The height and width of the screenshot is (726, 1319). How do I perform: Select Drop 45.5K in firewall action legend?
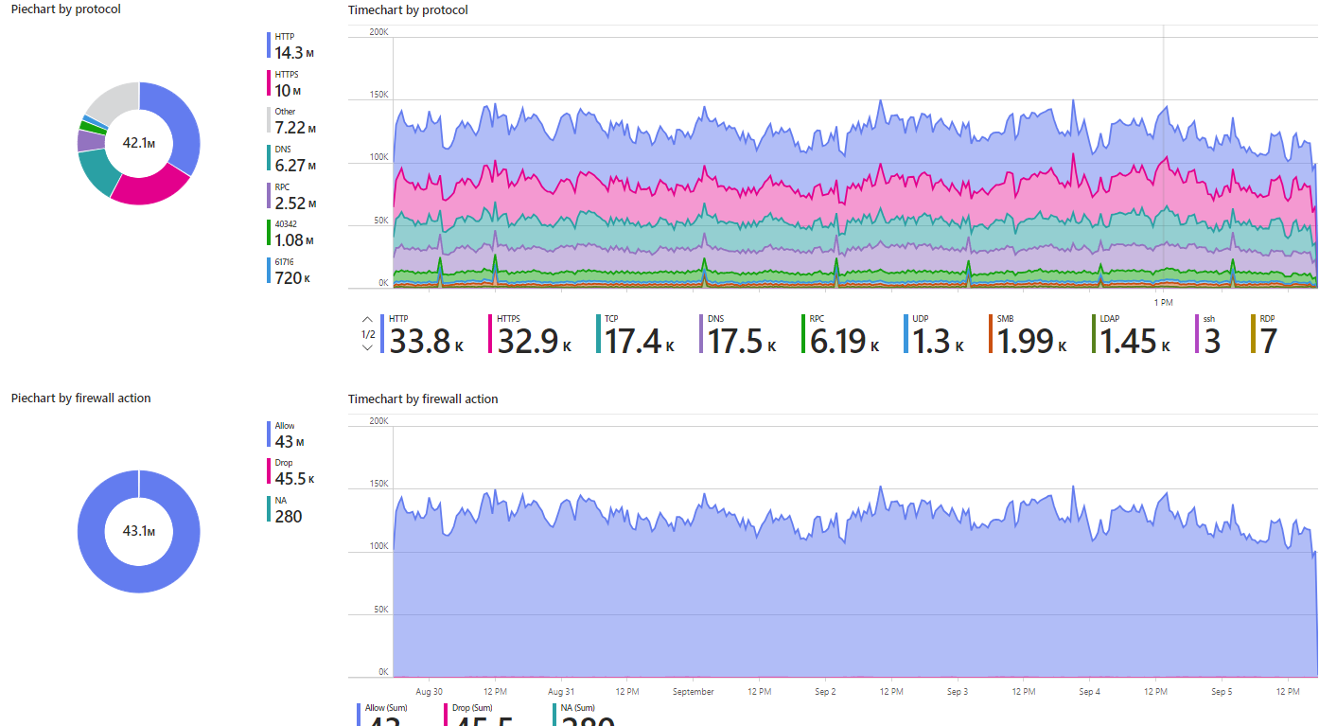[x=293, y=471]
